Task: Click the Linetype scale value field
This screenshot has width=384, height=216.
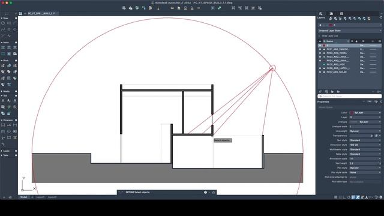Action: (x=365, y=127)
